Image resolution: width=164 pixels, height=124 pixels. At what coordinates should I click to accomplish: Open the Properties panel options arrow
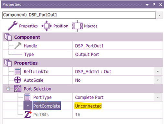147,5
